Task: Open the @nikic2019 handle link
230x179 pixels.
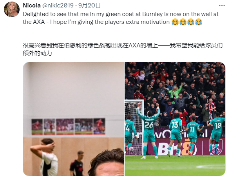Action: coord(58,5)
